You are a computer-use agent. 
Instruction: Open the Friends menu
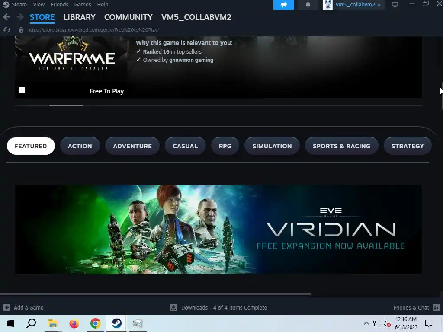(59, 4)
